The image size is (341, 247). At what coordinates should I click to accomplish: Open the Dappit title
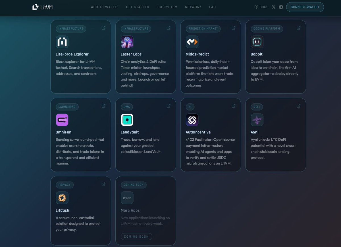point(257,54)
